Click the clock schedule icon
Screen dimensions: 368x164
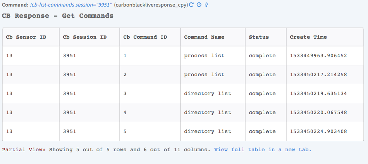click(x=199, y=5)
